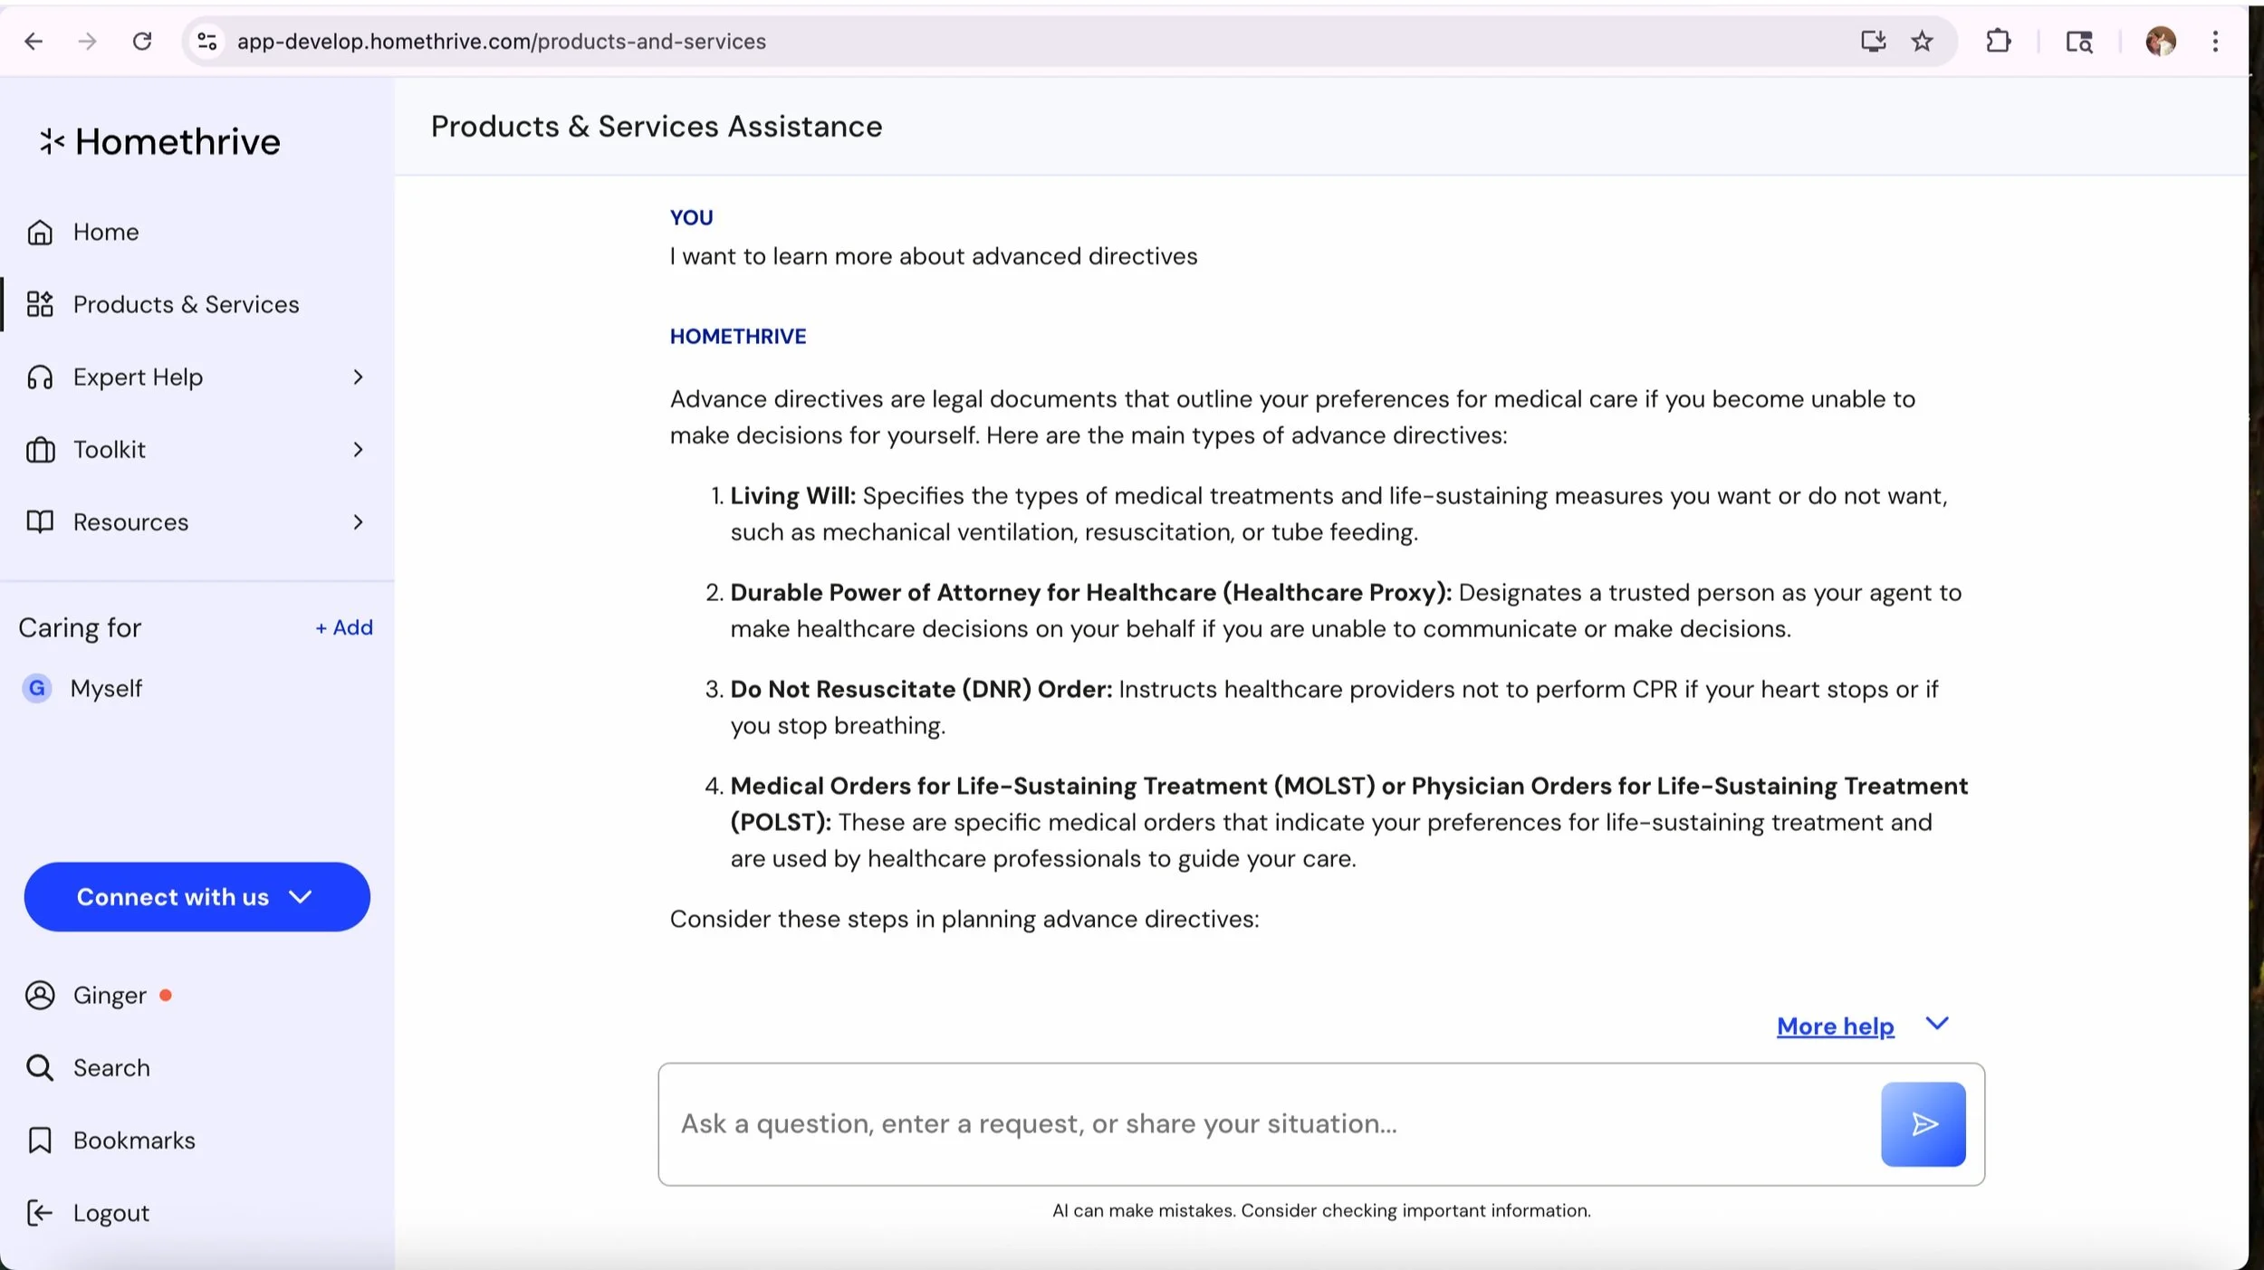Expand the More help chevron
The image size is (2264, 1270).
pyautogui.click(x=1937, y=1024)
